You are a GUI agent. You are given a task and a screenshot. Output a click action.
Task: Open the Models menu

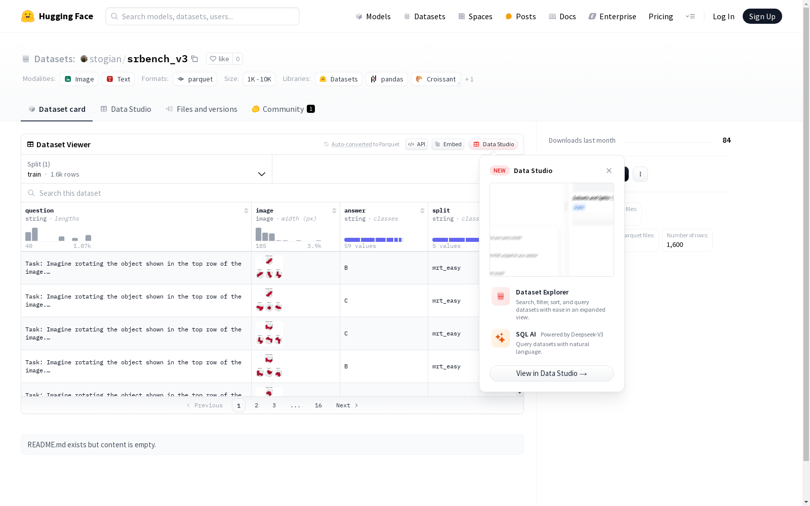pyautogui.click(x=373, y=16)
